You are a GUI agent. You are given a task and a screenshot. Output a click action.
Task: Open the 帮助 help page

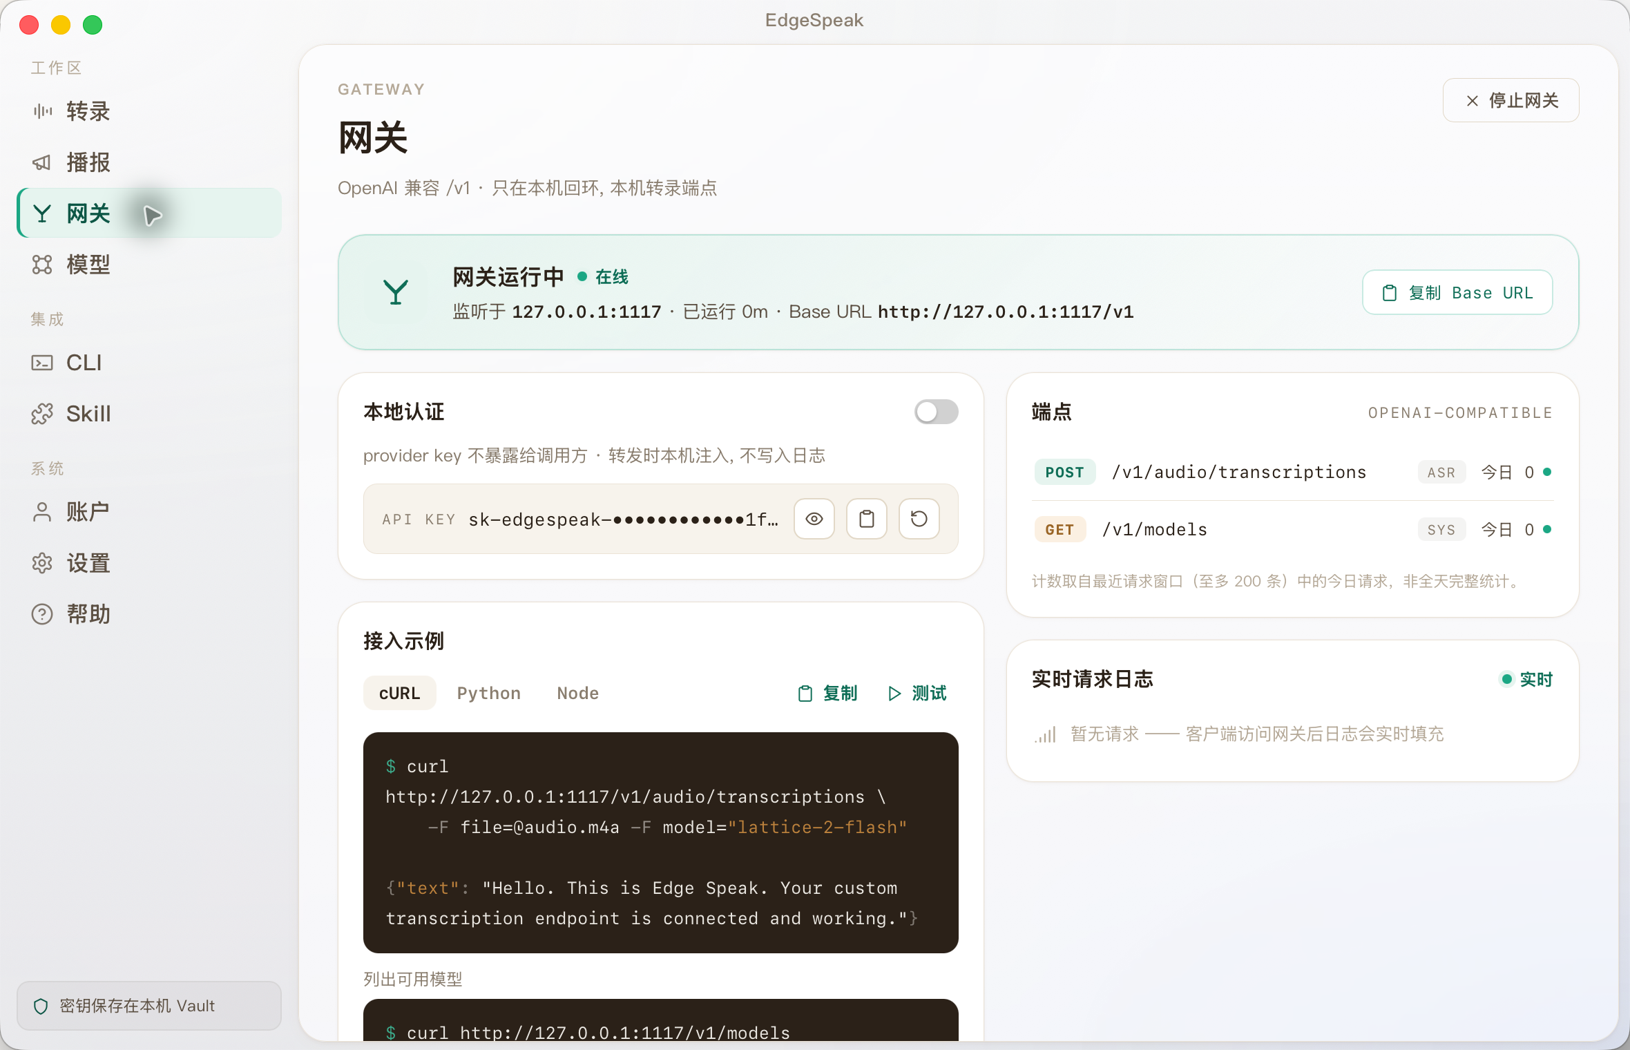148,614
